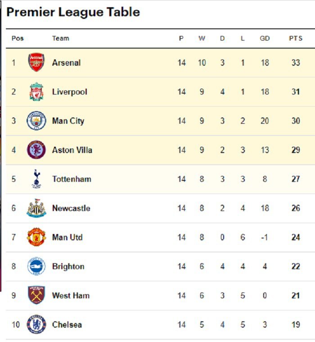
Task: Click the Chelsea club badge
Action: (x=36, y=324)
